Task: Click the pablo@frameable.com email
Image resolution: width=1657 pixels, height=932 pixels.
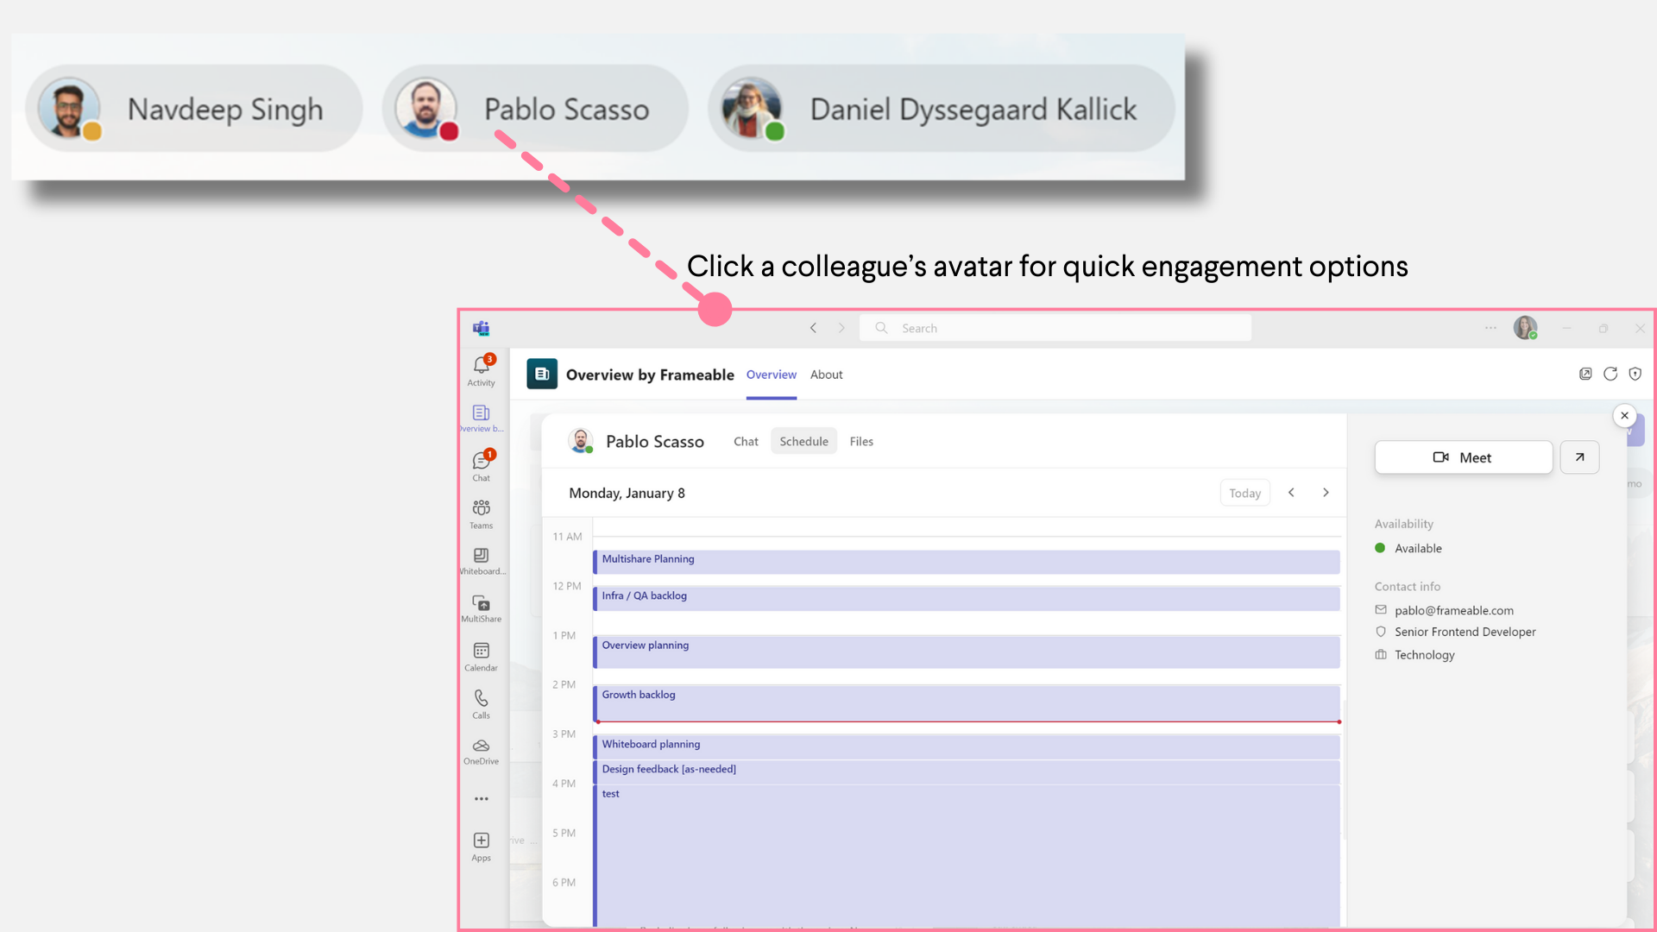Action: (1453, 610)
